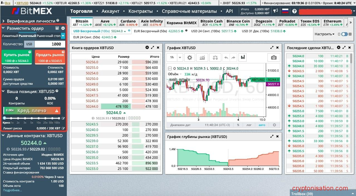Toggle авто scale on chart
Viewport: 356px width, 196px height.
[262, 125]
